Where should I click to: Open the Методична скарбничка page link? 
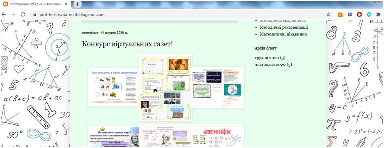(x=283, y=21)
